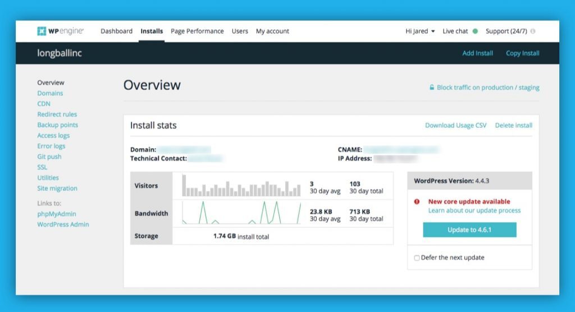Open SSL in the sidebar
The height and width of the screenshot is (312, 575).
tap(42, 167)
